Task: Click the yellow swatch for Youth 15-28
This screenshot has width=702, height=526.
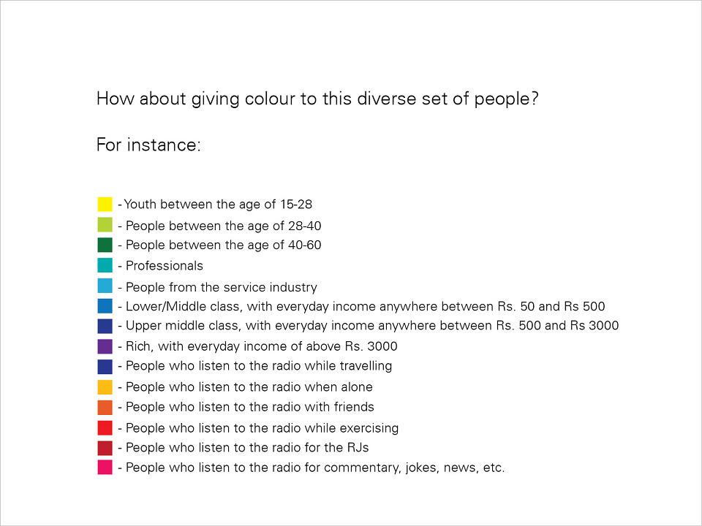Action: 105,204
